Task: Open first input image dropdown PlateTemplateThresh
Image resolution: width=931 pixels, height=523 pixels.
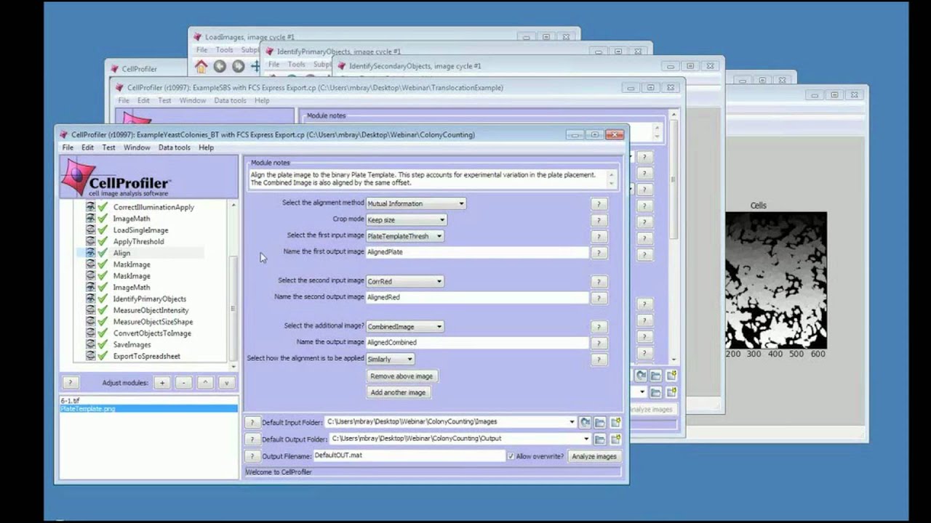Action: pos(404,236)
